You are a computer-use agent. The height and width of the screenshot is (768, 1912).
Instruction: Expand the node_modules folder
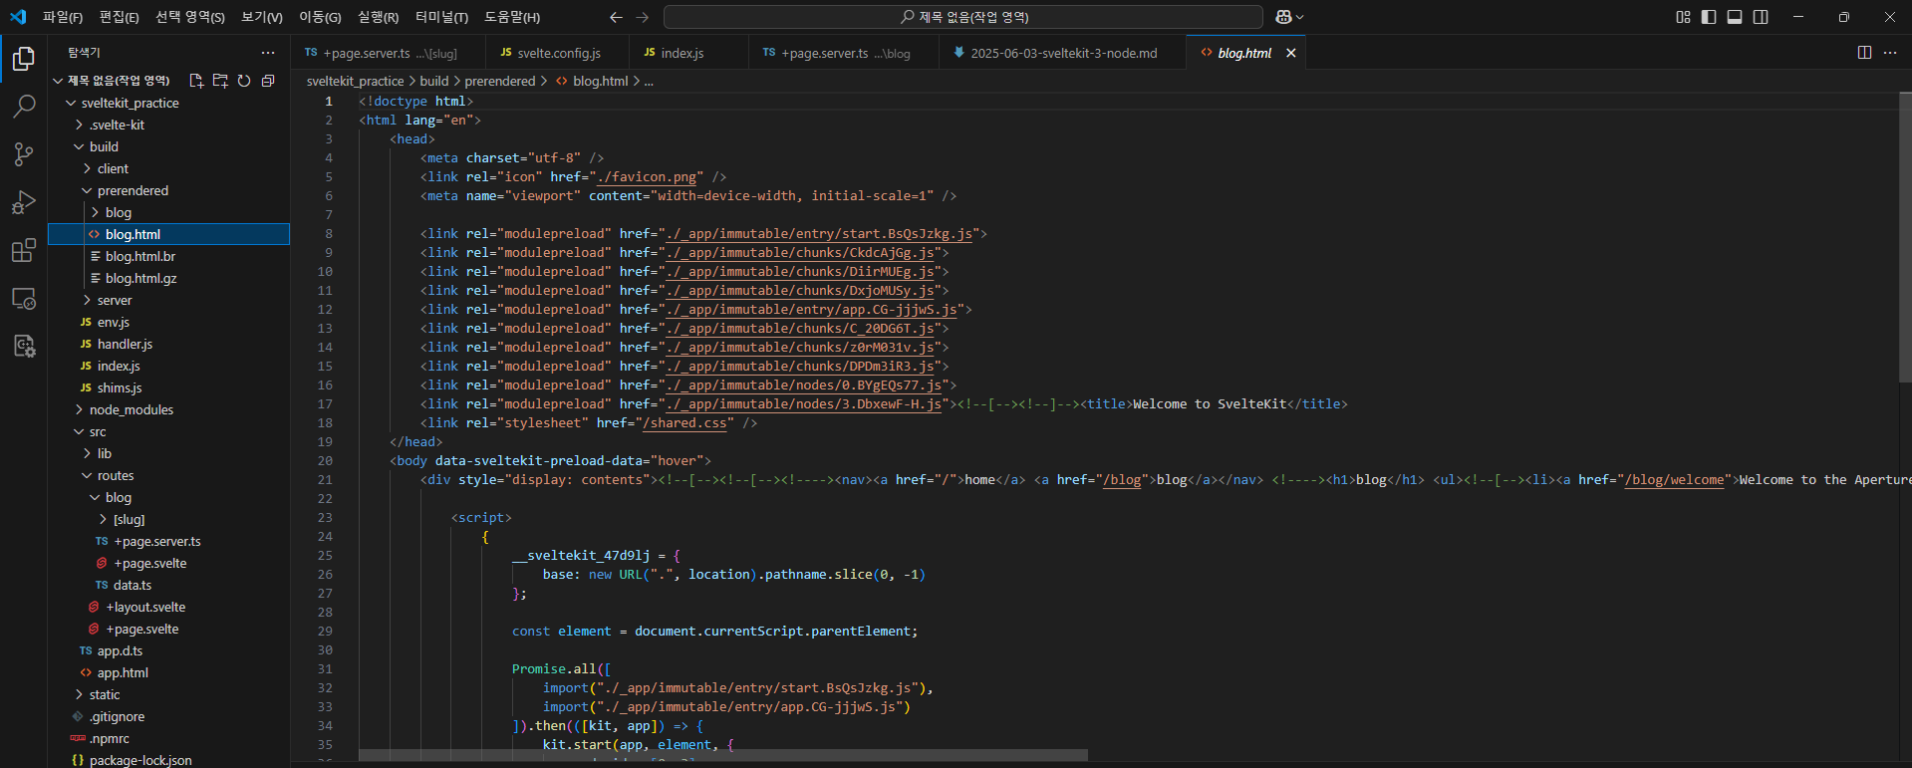coord(79,409)
